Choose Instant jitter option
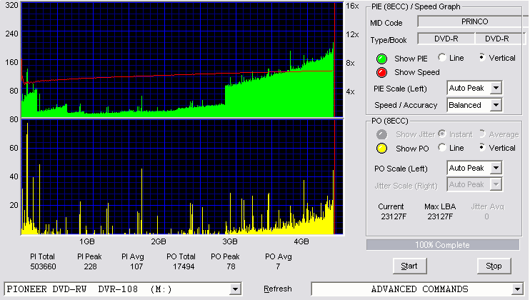This screenshot has width=530, height=300. coord(441,134)
